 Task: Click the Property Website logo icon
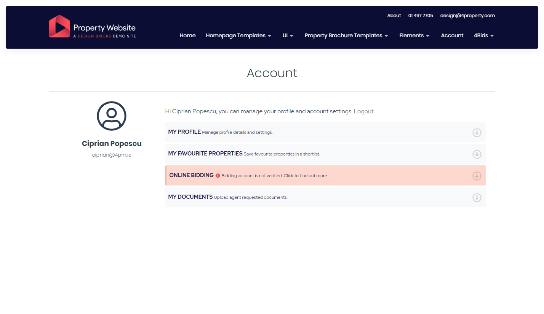59,27
